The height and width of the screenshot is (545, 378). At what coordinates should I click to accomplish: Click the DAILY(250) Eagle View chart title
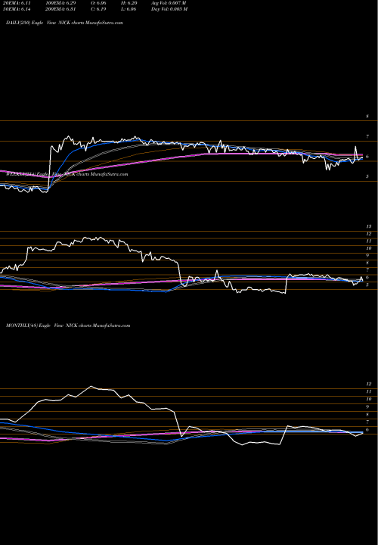(x=64, y=23)
